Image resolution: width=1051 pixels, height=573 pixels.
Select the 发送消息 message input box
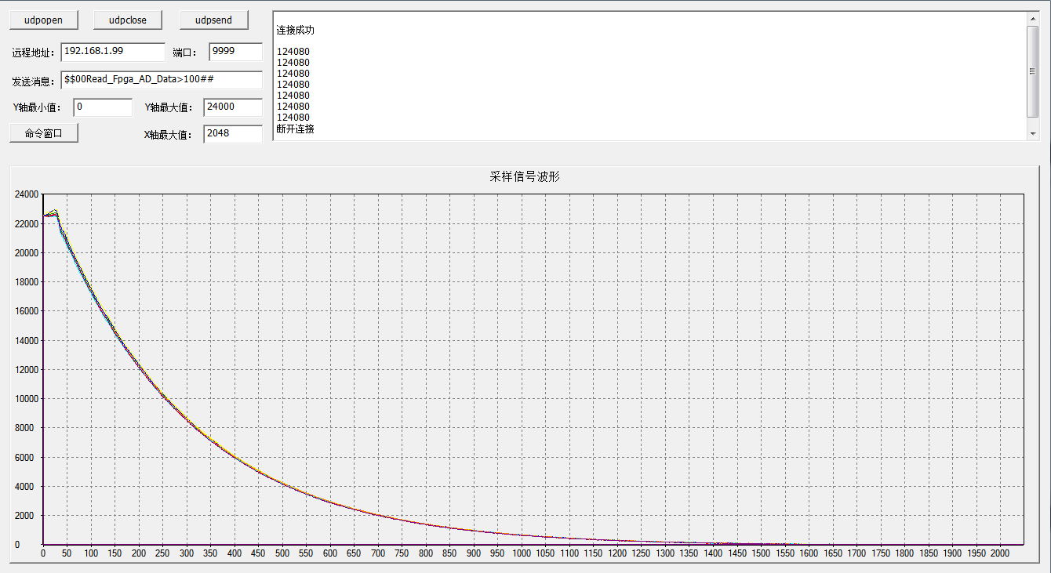[162, 80]
